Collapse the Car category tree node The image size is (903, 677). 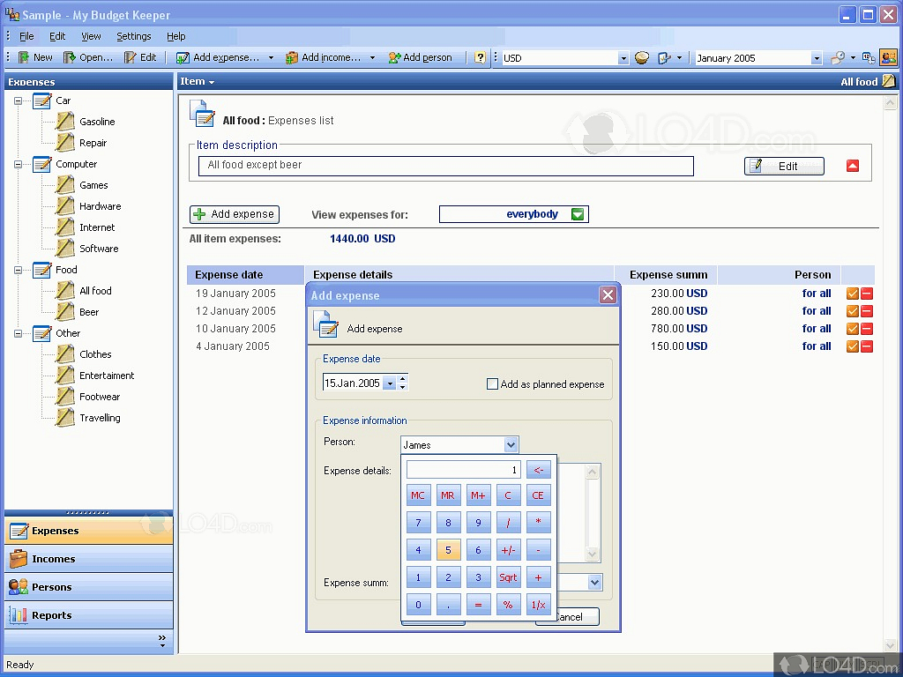point(19,100)
